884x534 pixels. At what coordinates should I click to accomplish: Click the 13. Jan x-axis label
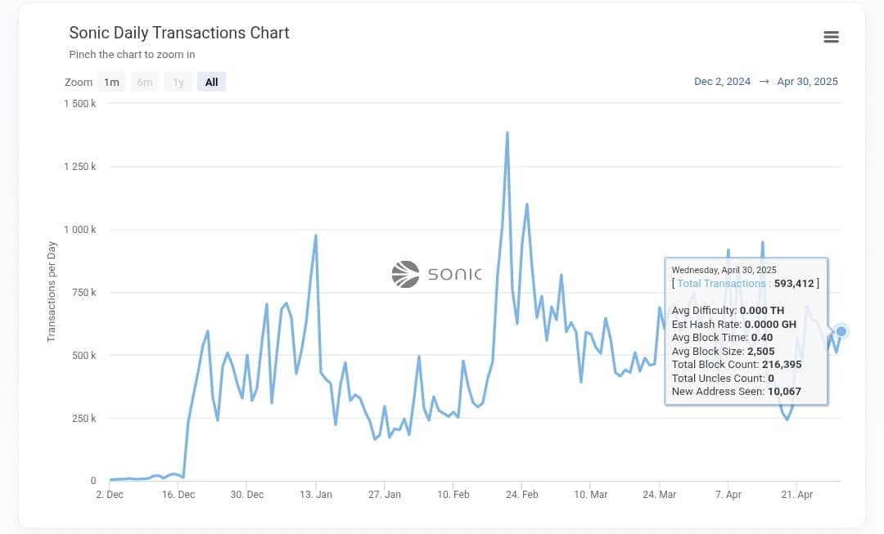[315, 495]
